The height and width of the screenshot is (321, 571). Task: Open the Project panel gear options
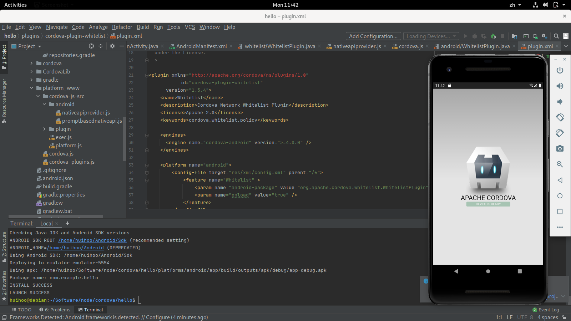coord(112,46)
